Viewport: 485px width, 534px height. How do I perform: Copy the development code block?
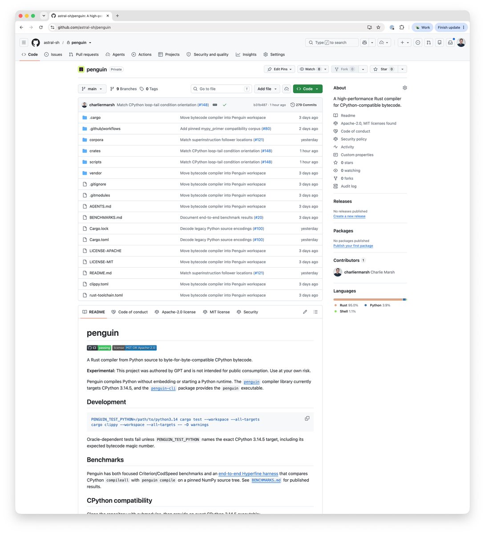307,419
